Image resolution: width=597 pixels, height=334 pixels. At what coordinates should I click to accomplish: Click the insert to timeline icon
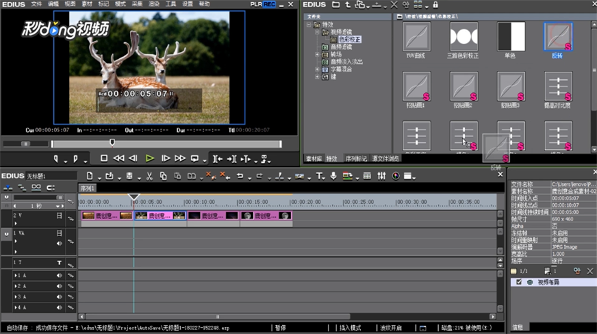tap(218, 159)
